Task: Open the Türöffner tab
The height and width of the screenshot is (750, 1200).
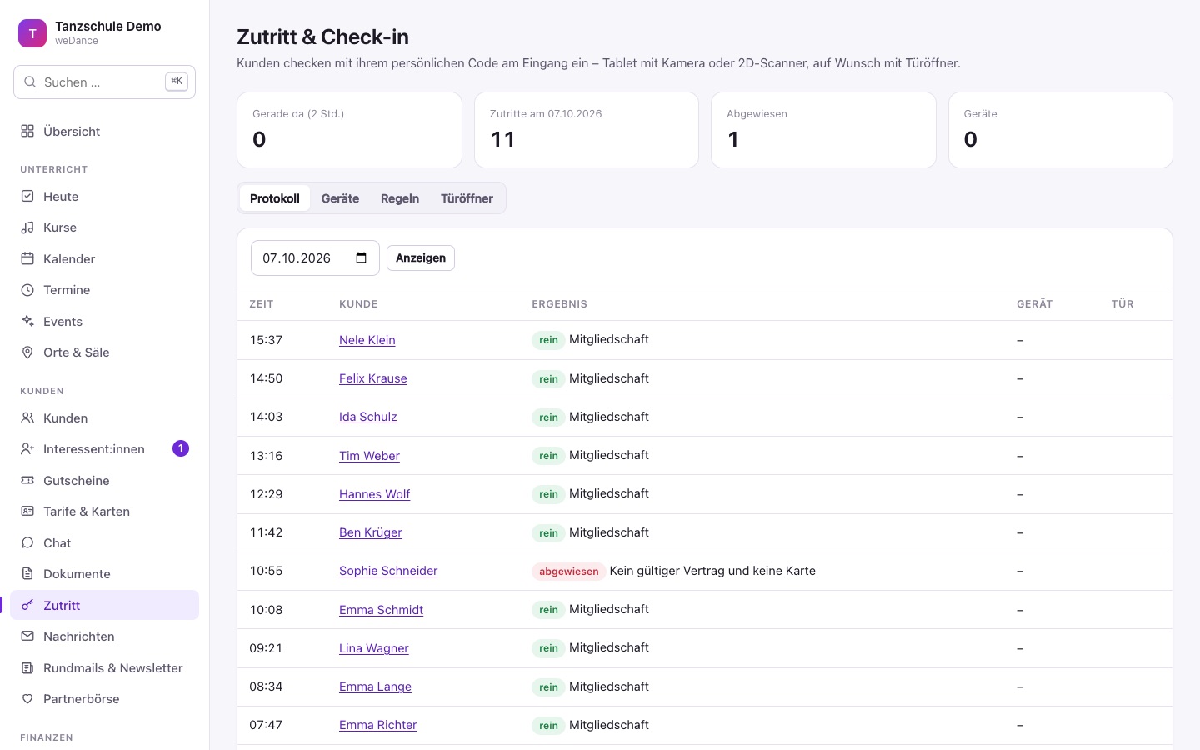Action: pyautogui.click(x=467, y=198)
